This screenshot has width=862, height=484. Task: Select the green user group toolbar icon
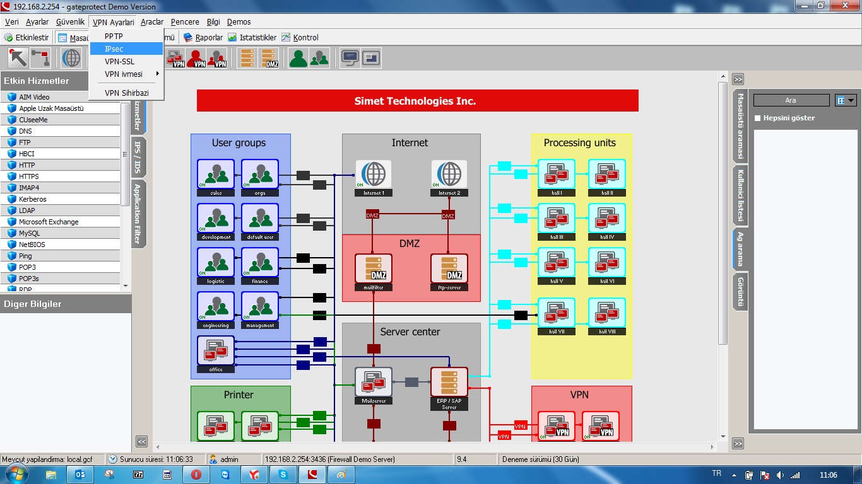tap(298, 58)
